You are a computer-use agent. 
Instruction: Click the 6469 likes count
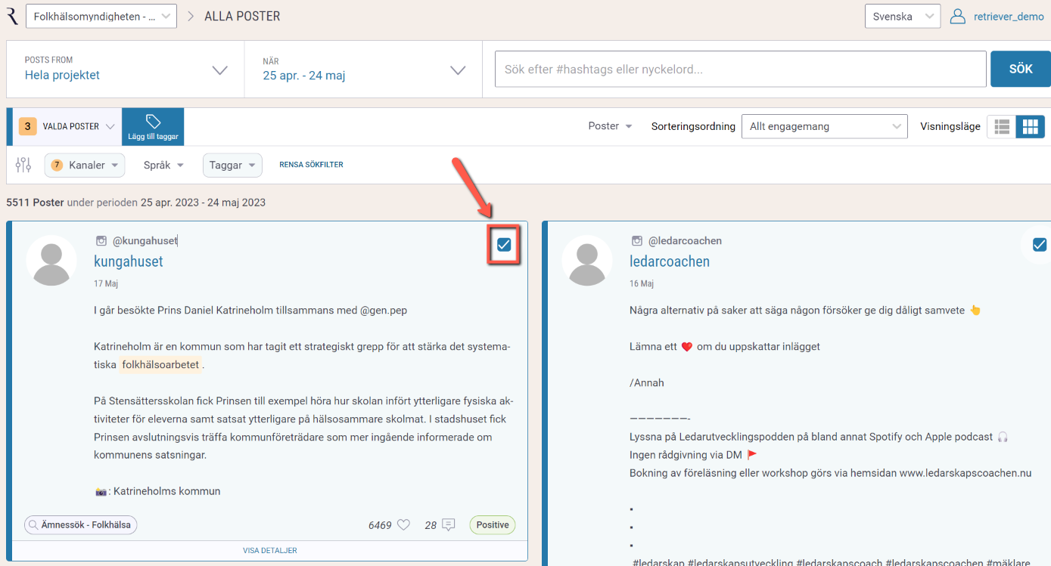click(380, 524)
